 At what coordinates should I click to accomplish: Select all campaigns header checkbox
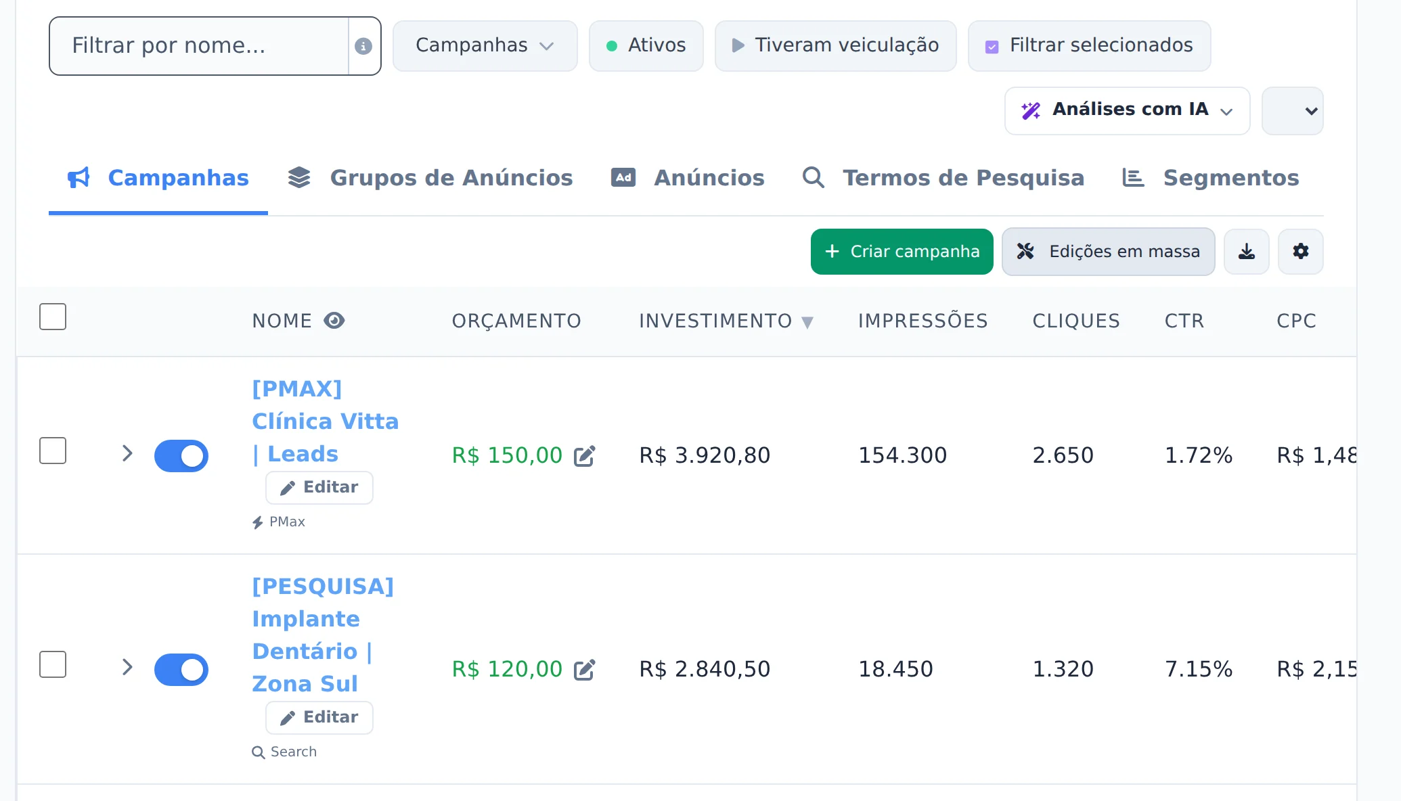(x=53, y=317)
